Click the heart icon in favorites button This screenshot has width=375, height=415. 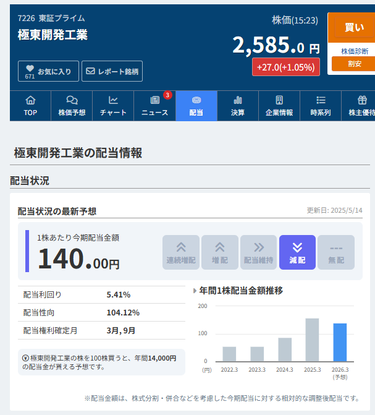point(30,68)
